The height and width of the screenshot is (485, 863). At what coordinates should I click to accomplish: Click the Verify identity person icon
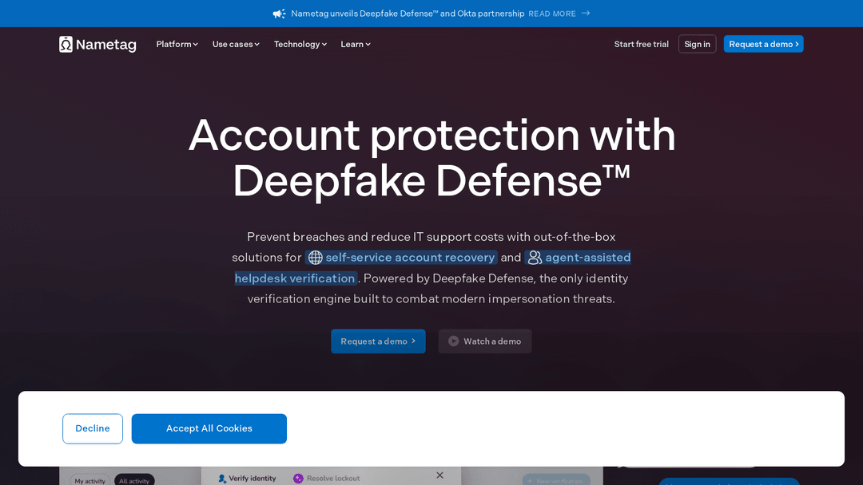[x=222, y=479]
